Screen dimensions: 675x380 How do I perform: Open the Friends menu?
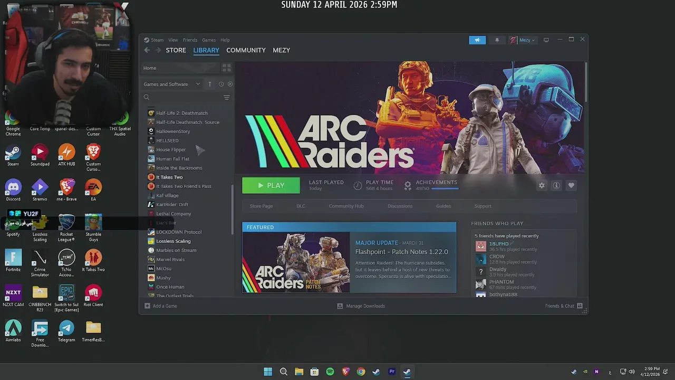(x=190, y=40)
